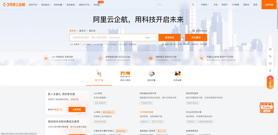The image size is (278, 135).
Task: Open 控制台 in top navigation
Action: click(x=246, y=5)
